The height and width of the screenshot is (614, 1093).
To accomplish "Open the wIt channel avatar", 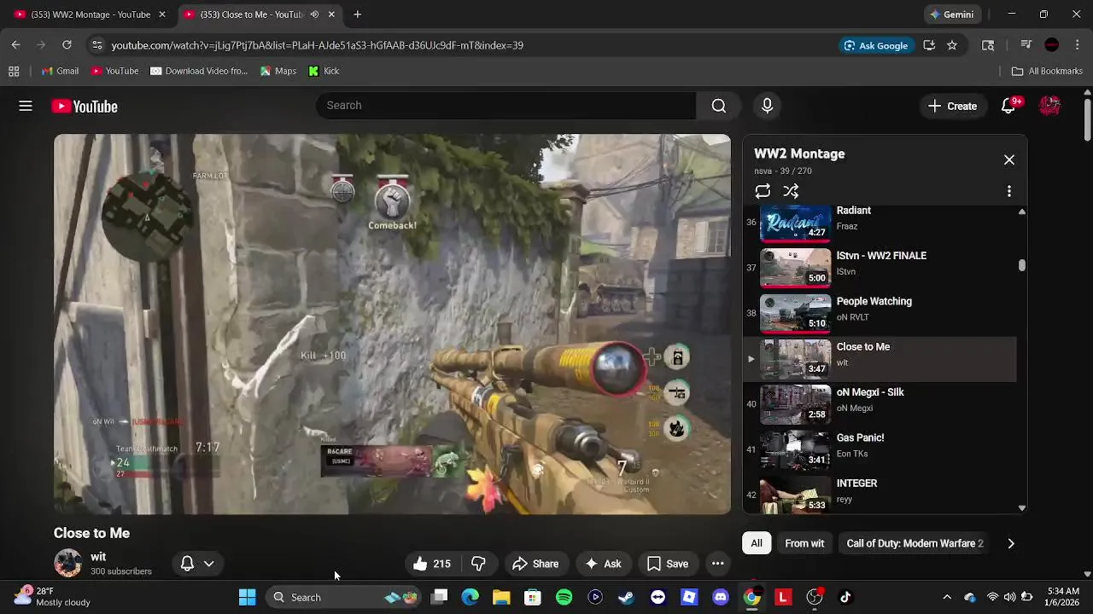I will 67,564.
